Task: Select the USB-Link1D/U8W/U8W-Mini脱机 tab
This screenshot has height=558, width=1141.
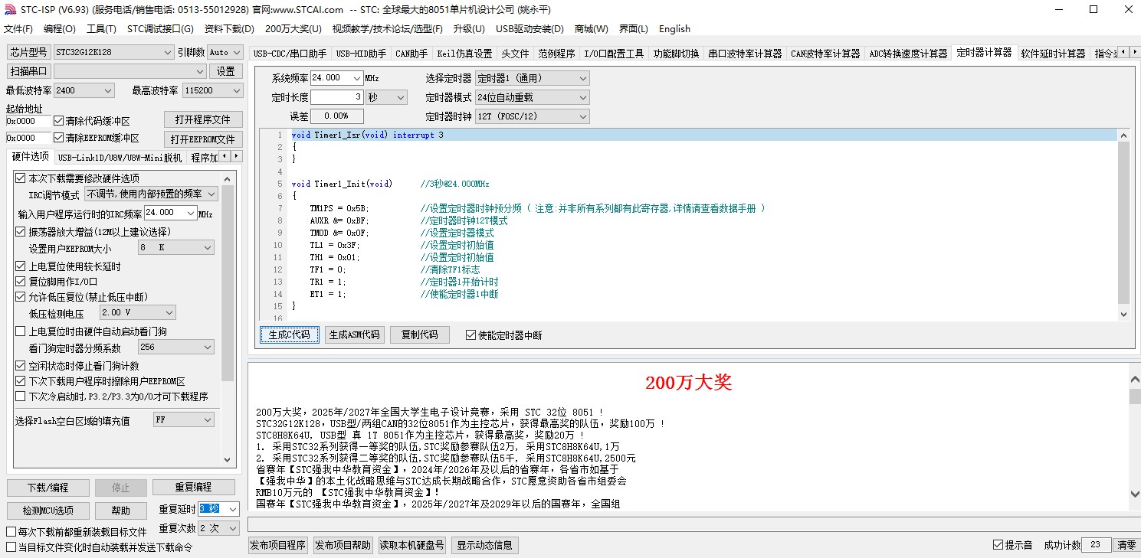Action: click(x=120, y=158)
